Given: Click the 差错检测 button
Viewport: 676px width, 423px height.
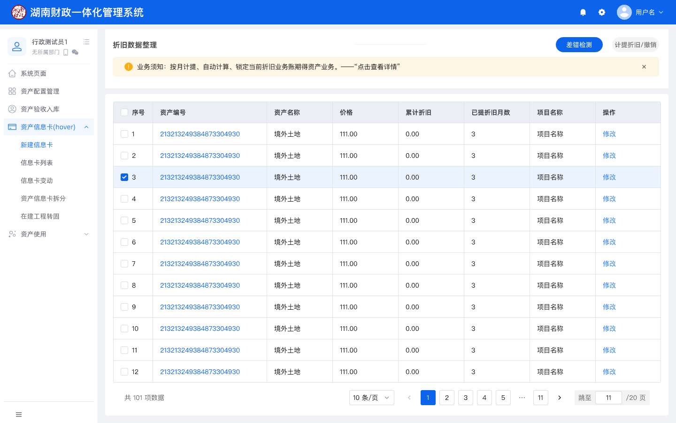Looking at the screenshot, I should pos(579,45).
